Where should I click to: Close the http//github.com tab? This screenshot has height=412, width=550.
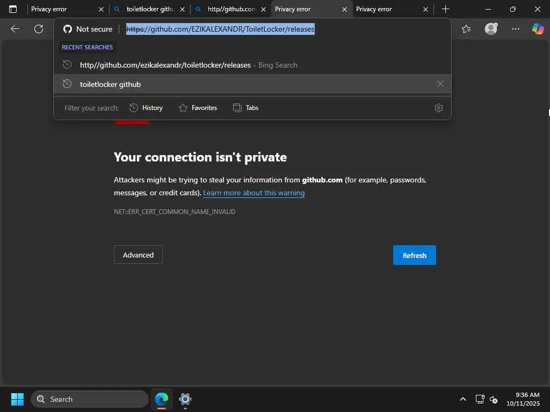263,10
